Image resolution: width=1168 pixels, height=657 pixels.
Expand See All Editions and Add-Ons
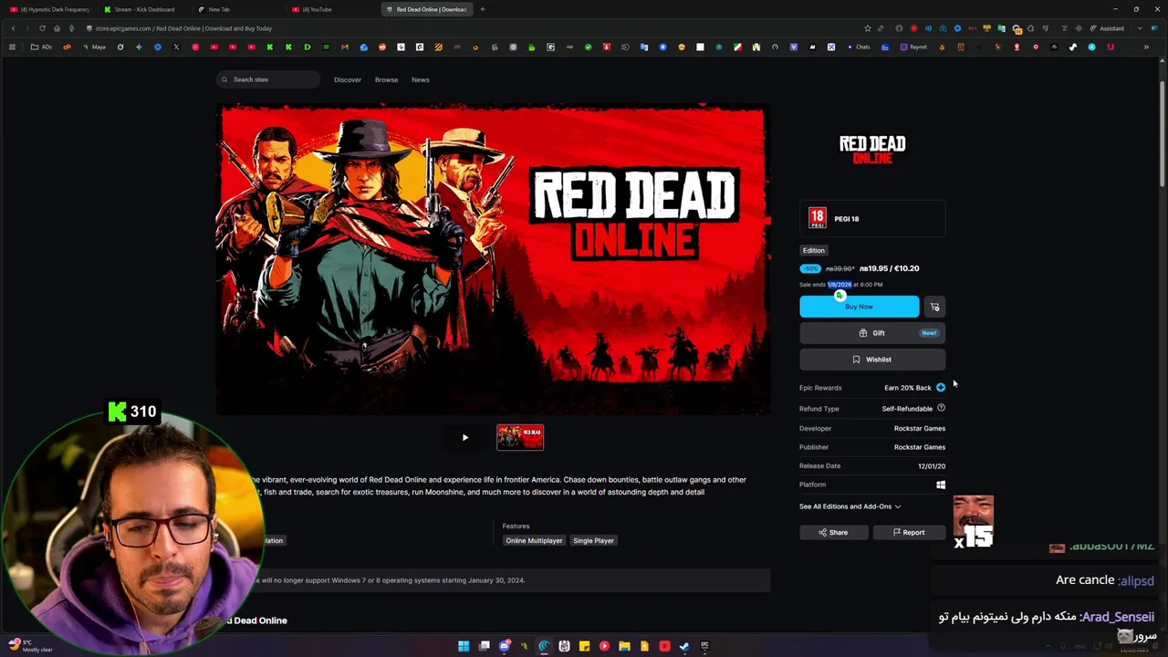[850, 506]
